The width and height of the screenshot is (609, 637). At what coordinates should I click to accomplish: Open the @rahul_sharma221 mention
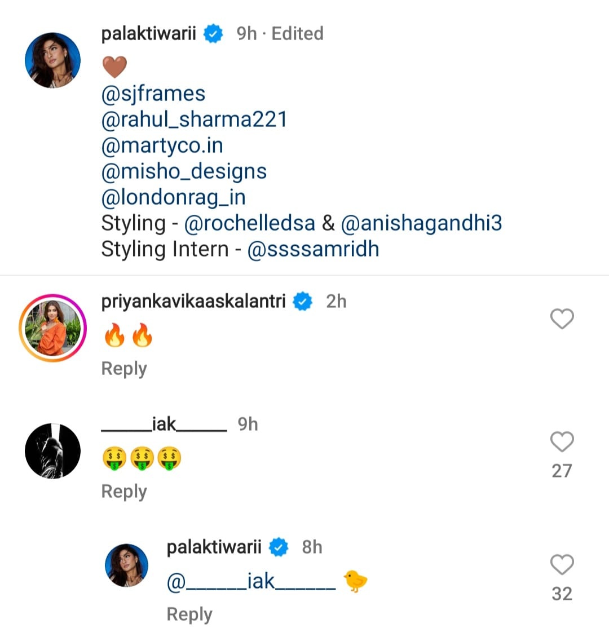[x=194, y=120]
